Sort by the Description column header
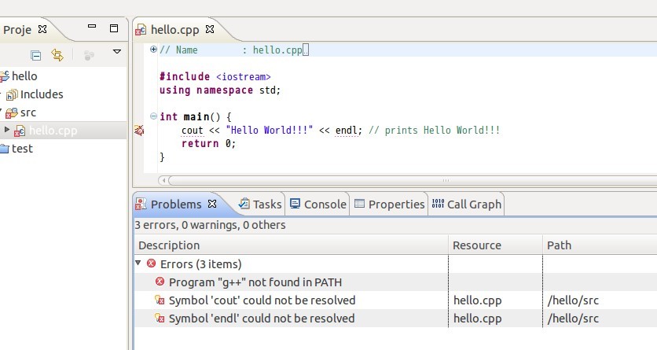 [291, 245]
